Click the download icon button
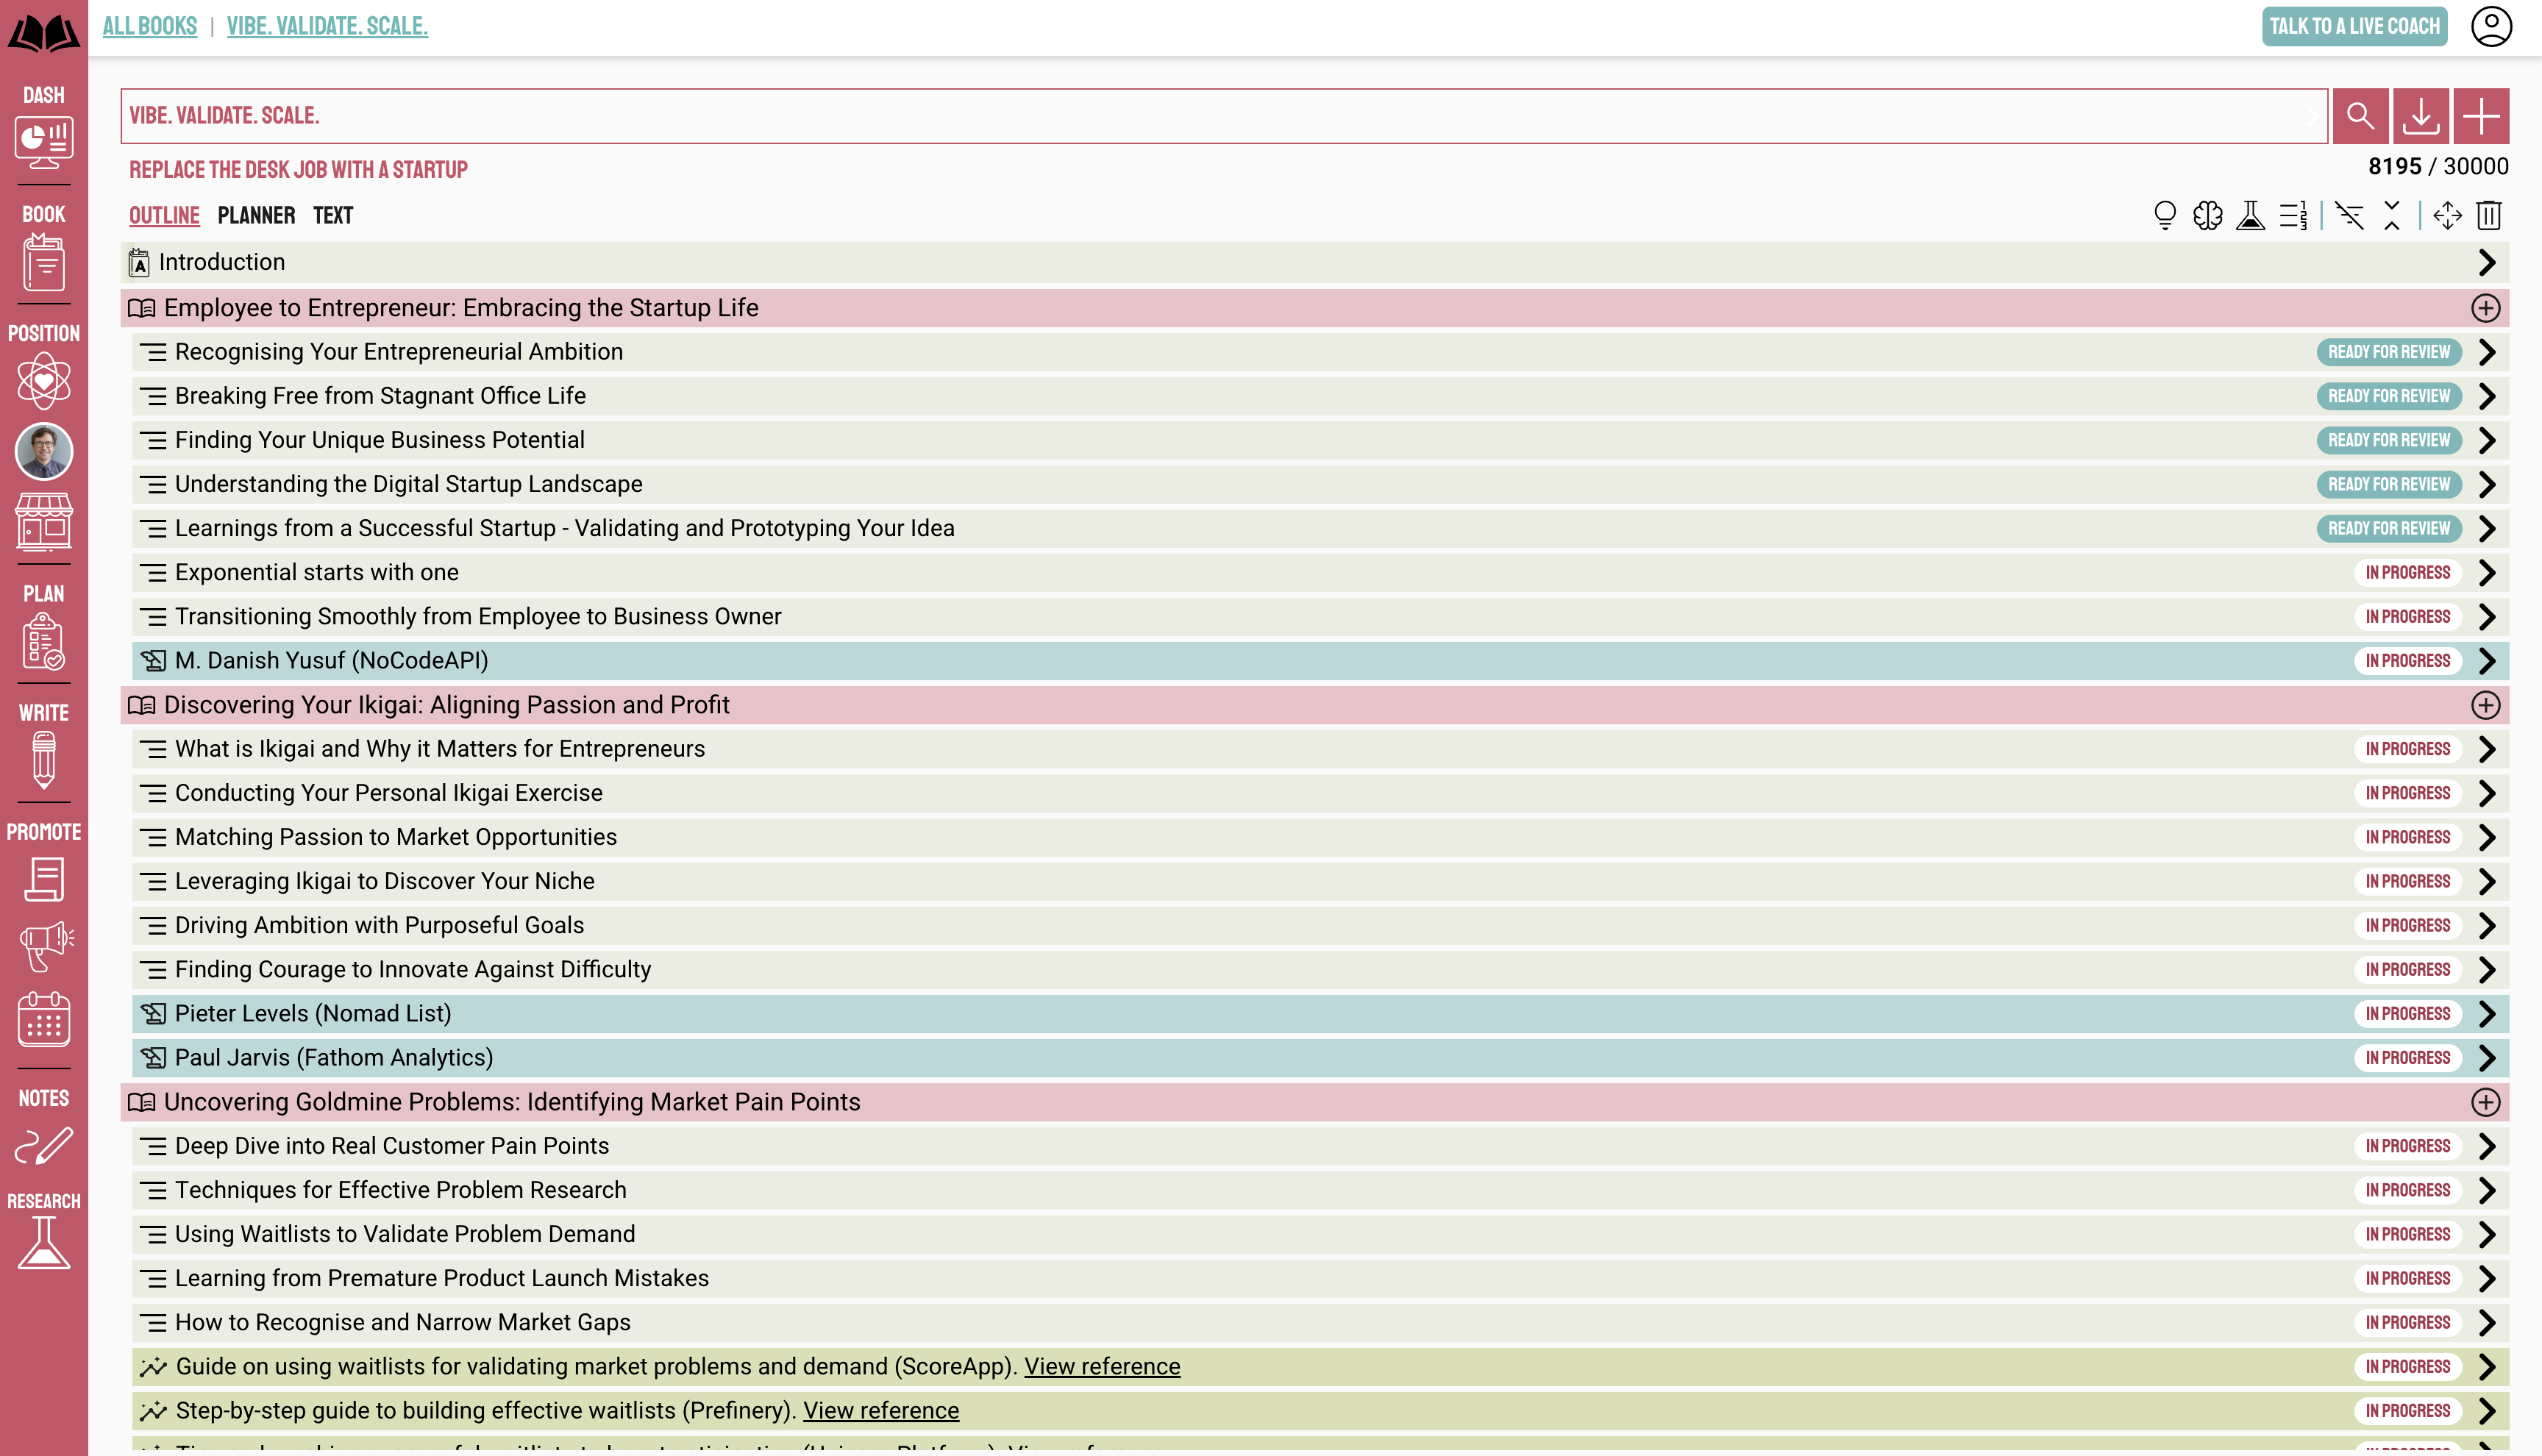The width and height of the screenshot is (2542, 1456). (2420, 116)
